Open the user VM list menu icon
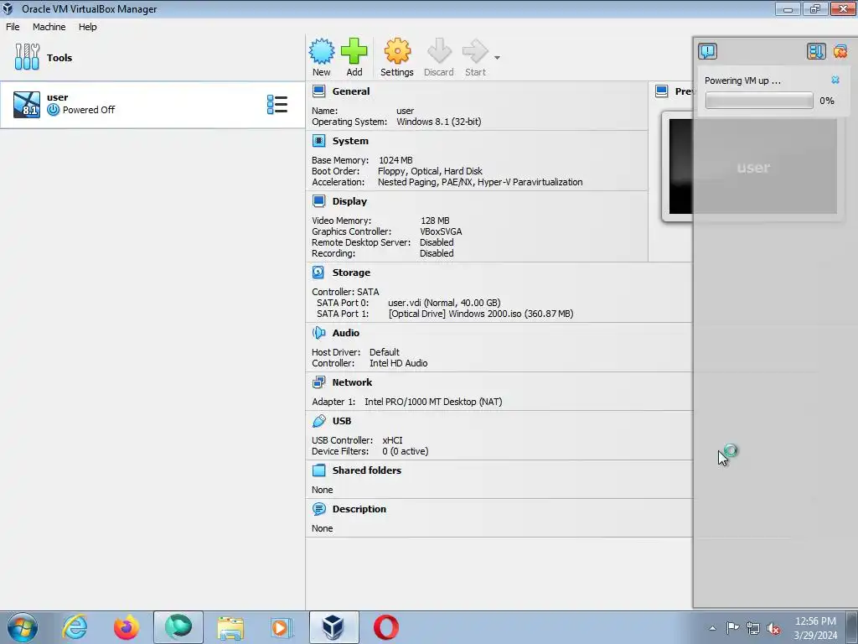 click(x=277, y=104)
